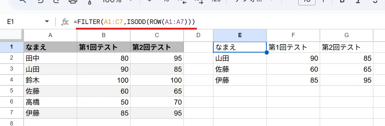The image size is (385, 126).
Task: Click cell G4 with value 95
Action: click(346, 80)
